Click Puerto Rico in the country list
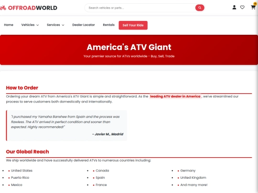 pos(20,178)
